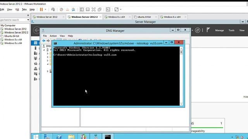Close the Ubuntu 64-bit tab
The width and height of the screenshot is (248, 139).
pyautogui.click(x=156, y=17)
